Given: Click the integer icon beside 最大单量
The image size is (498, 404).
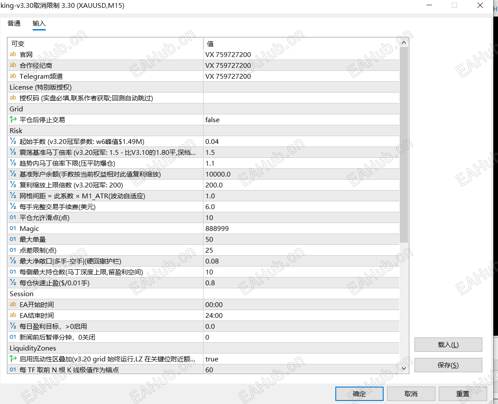Looking at the screenshot, I should click(x=13, y=239).
